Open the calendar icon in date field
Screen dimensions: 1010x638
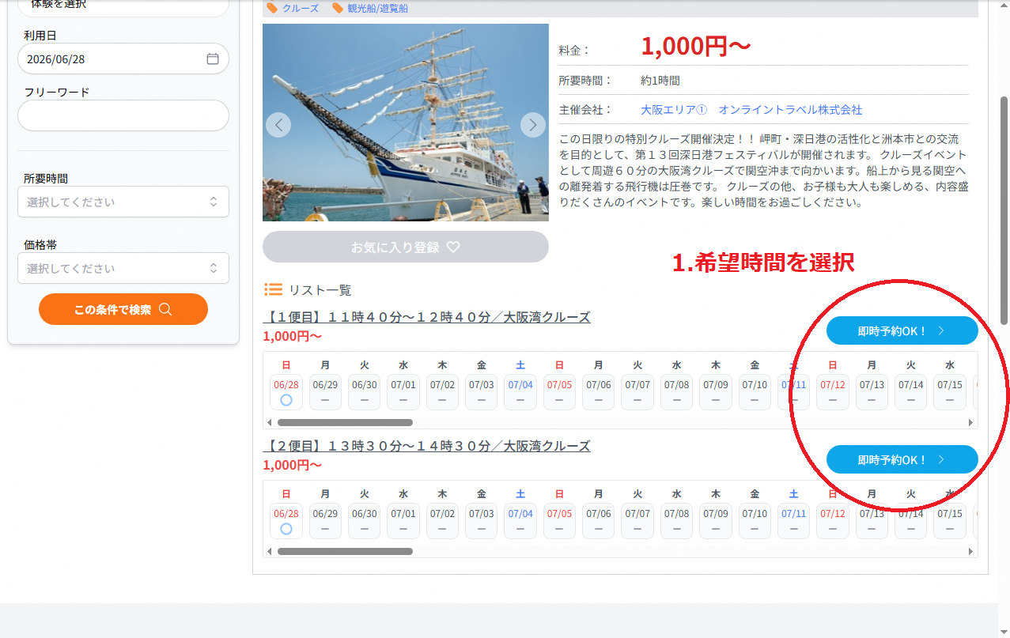tap(212, 59)
